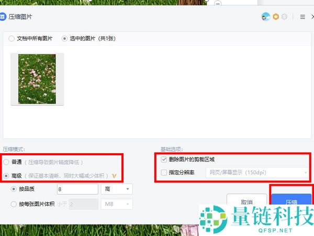Click the flower image thumbnail

pyautogui.click(x=37, y=79)
